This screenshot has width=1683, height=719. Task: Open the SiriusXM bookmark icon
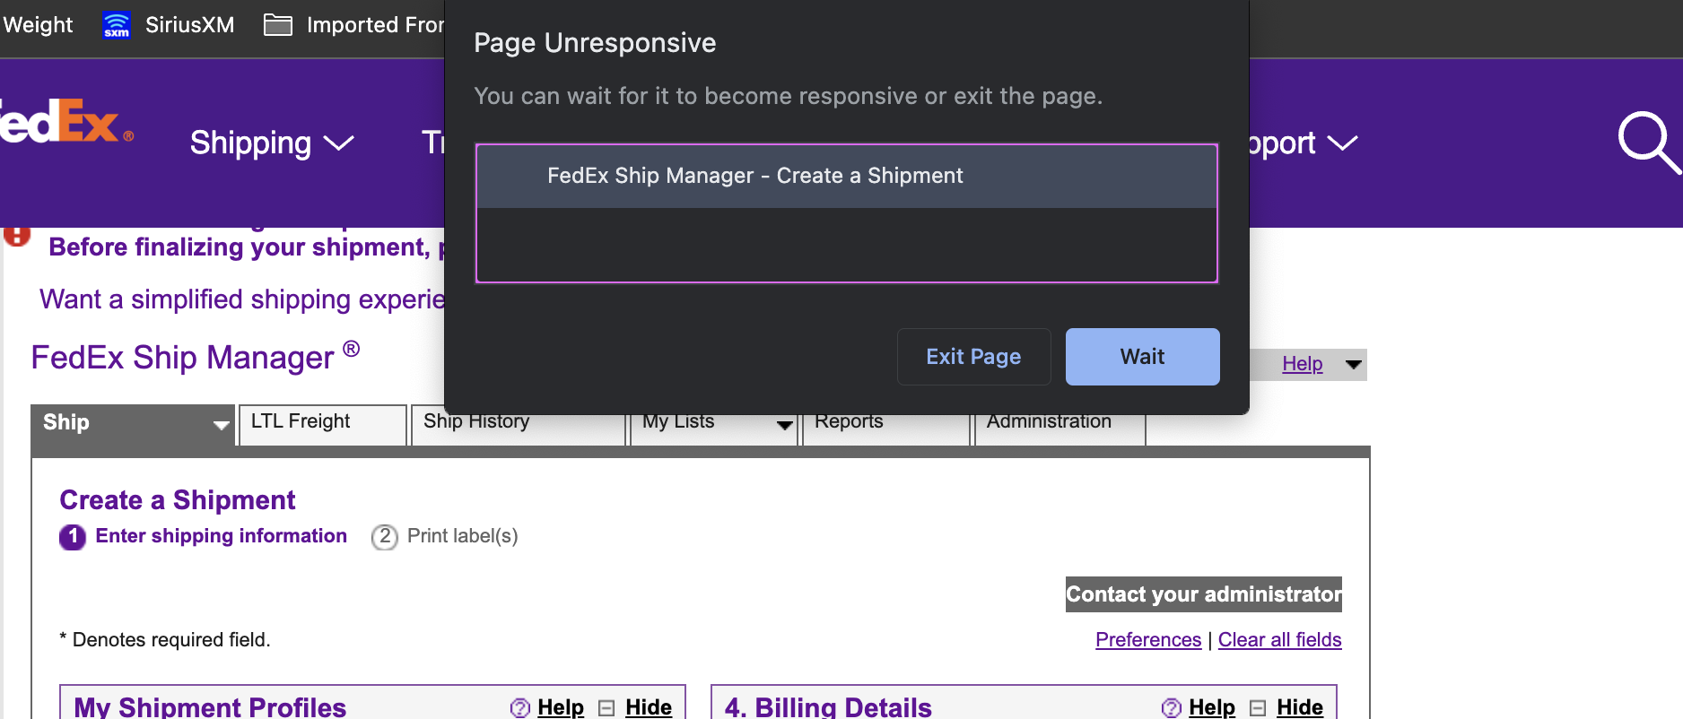tap(117, 25)
